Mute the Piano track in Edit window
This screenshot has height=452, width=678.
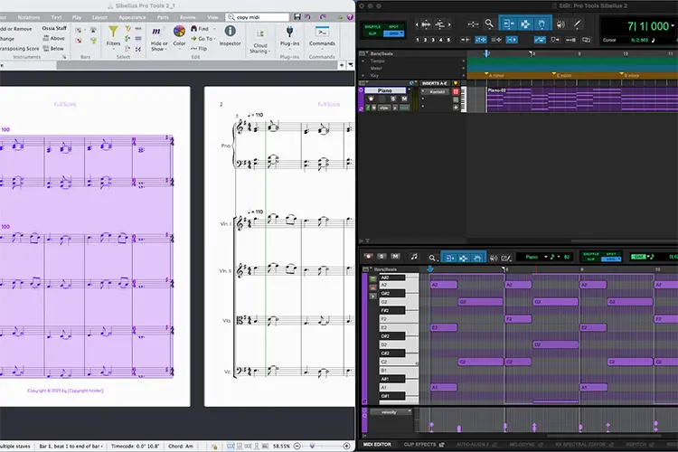(x=404, y=99)
